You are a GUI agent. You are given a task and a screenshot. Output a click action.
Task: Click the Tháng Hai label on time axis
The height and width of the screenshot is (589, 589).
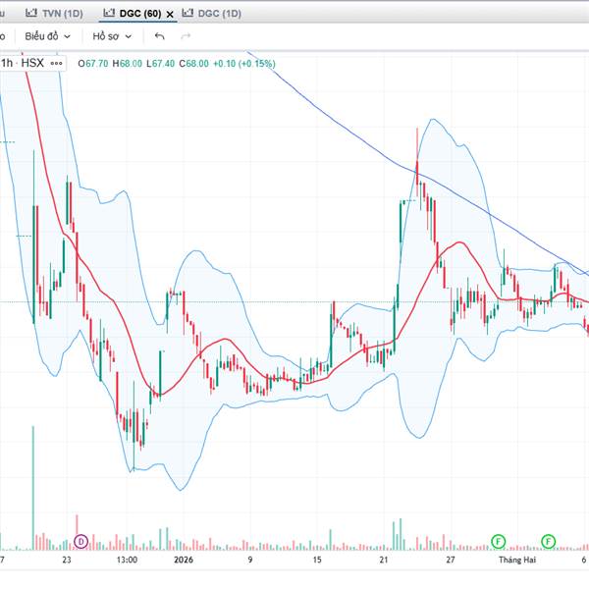tap(517, 560)
